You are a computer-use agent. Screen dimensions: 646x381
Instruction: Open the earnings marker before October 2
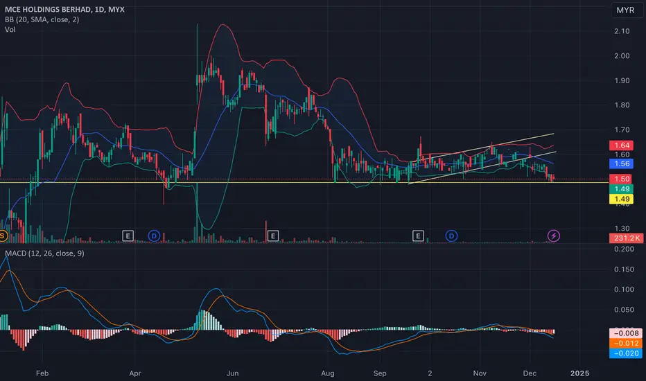click(418, 236)
